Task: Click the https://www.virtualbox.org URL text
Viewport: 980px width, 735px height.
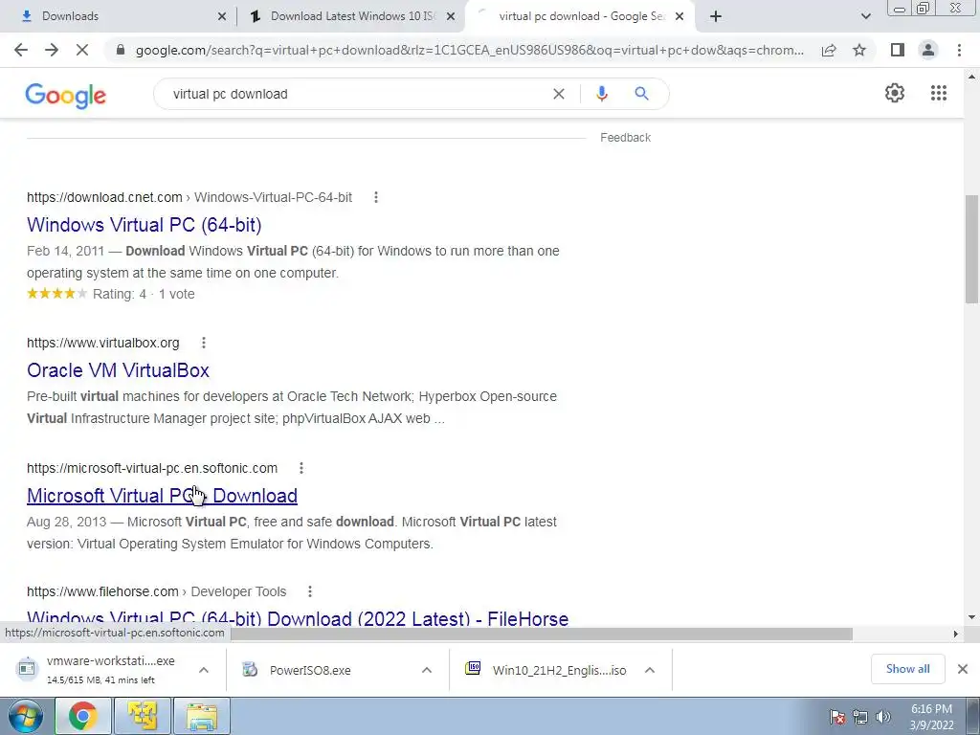Action: [x=103, y=343]
